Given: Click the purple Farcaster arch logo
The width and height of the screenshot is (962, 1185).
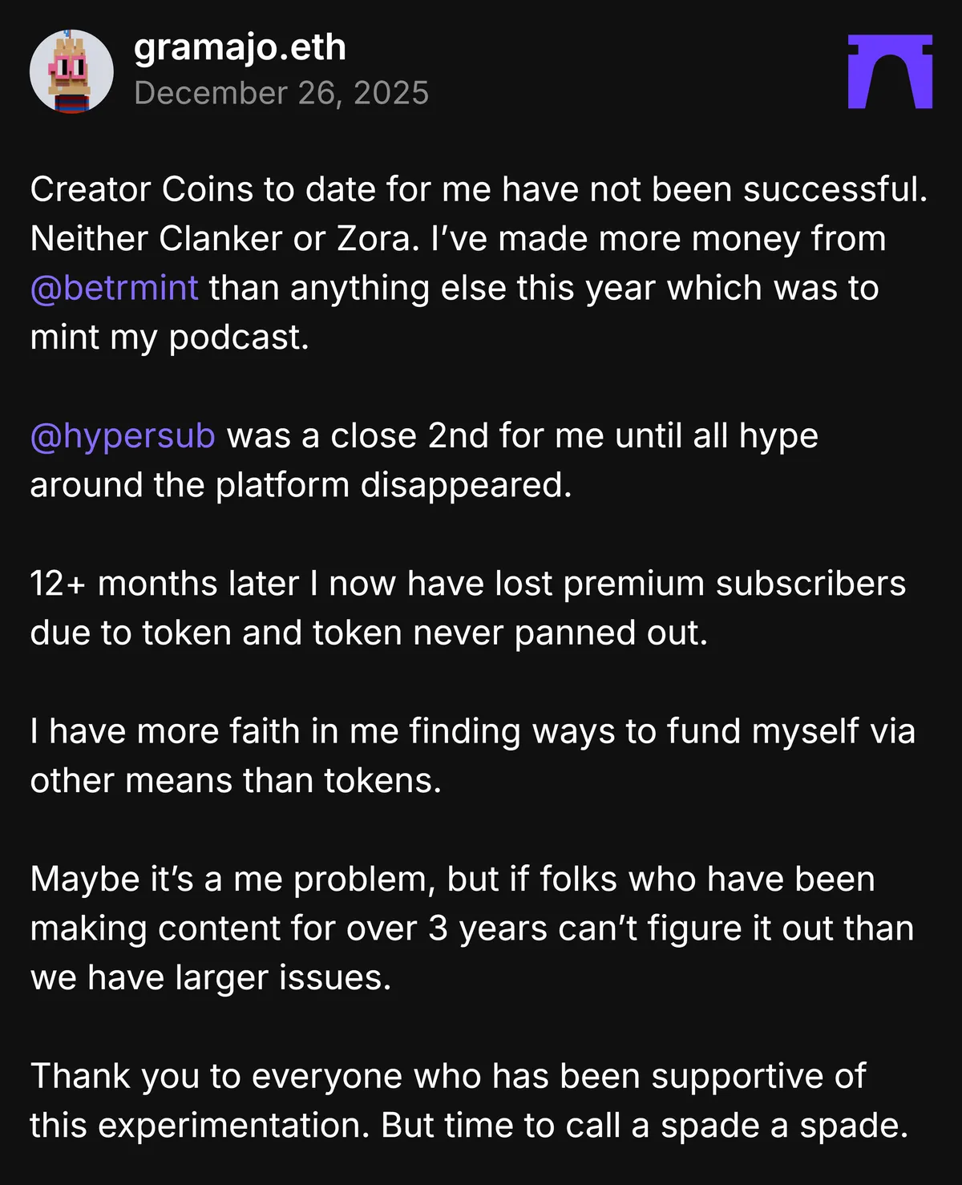Looking at the screenshot, I should pos(890,71).
